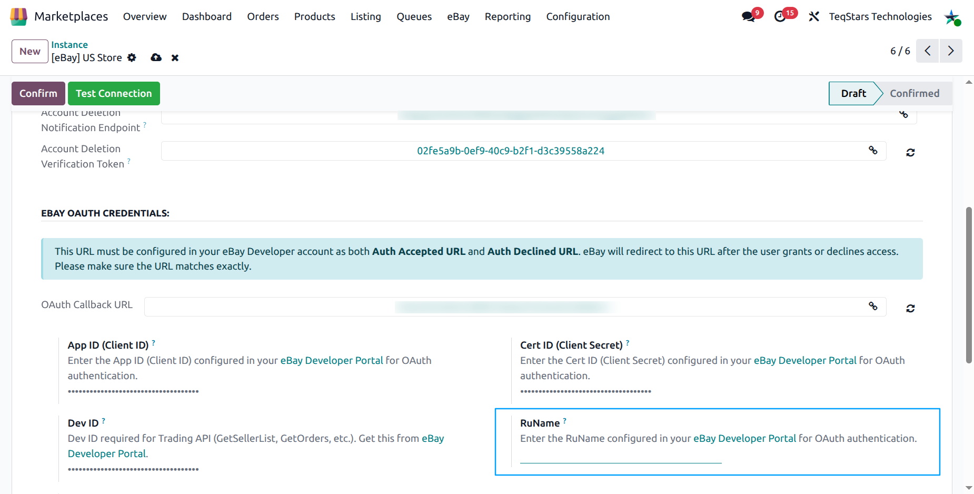Click the Confirm button

tap(38, 93)
